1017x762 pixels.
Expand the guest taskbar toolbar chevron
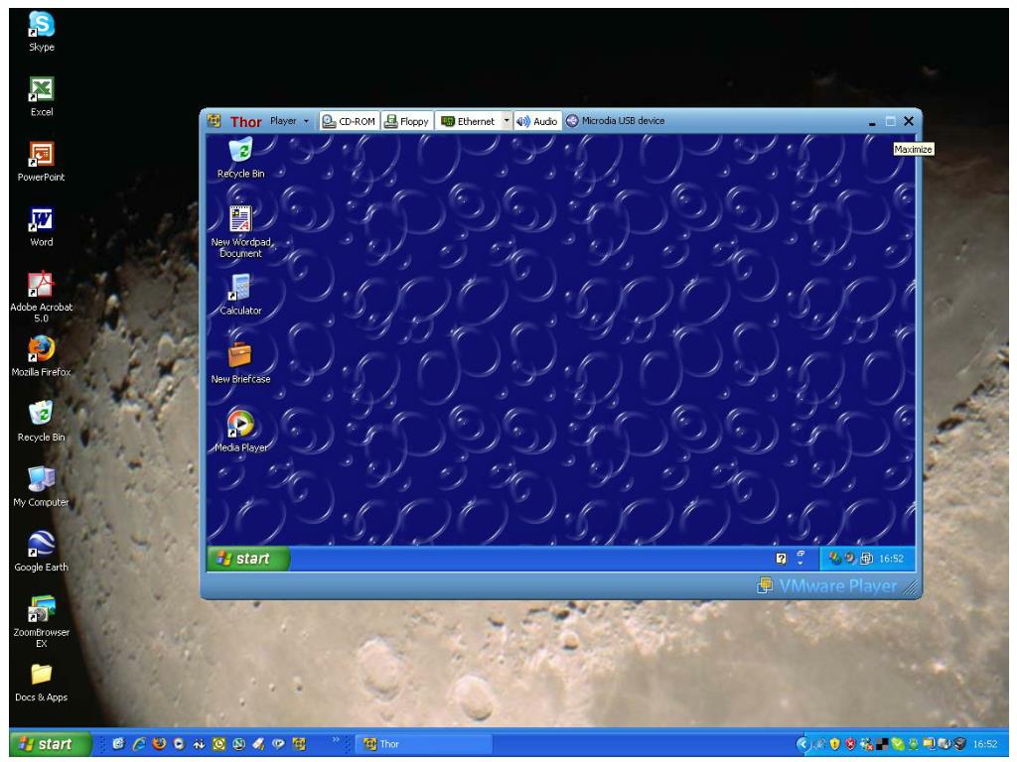pyautogui.click(x=800, y=563)
